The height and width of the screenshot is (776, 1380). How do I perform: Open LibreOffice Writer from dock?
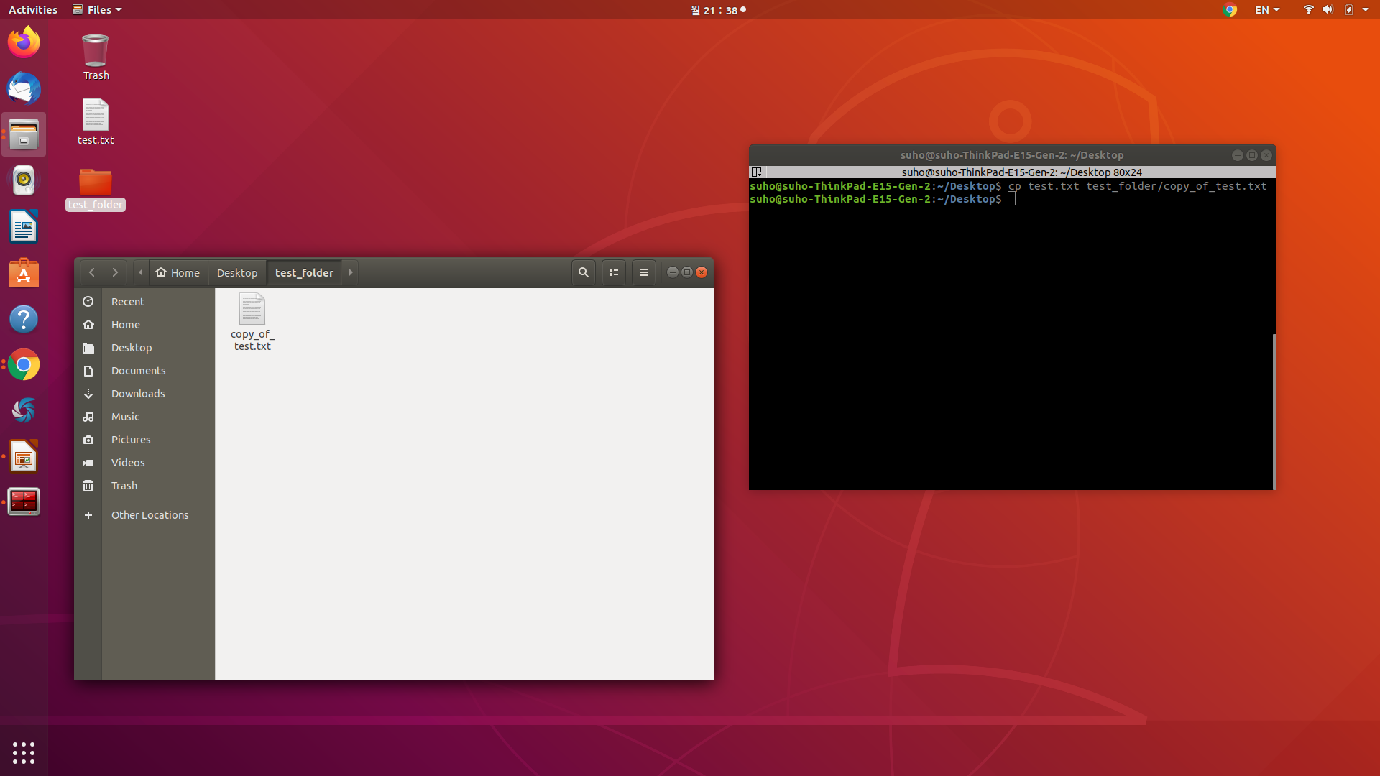[x=24, y=228]
